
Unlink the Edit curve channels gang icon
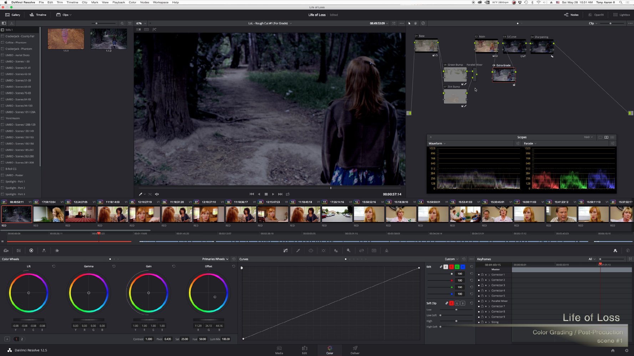(x=441, y=267)
